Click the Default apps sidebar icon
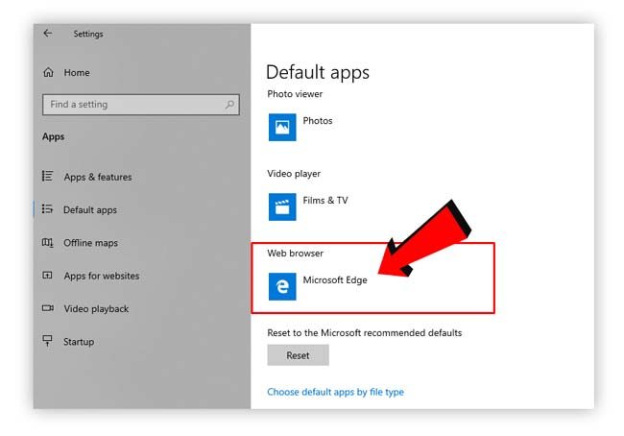Viewport: 624px width, 436px height. [47, 209]
